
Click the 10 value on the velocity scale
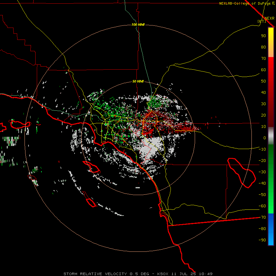[263, 127]
